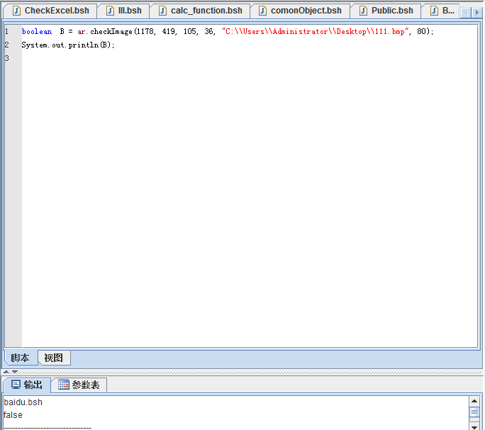The height and width of the screenshot is (430, 485).
Task: Open the calc_function.bsh editor tab
Action: (x=206, y=11)
